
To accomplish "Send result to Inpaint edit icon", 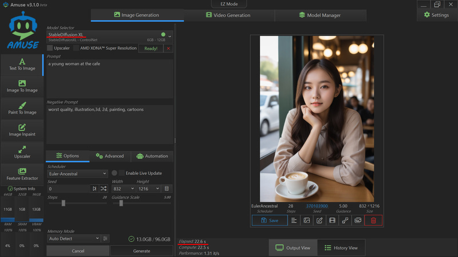I will coord(319,220).
